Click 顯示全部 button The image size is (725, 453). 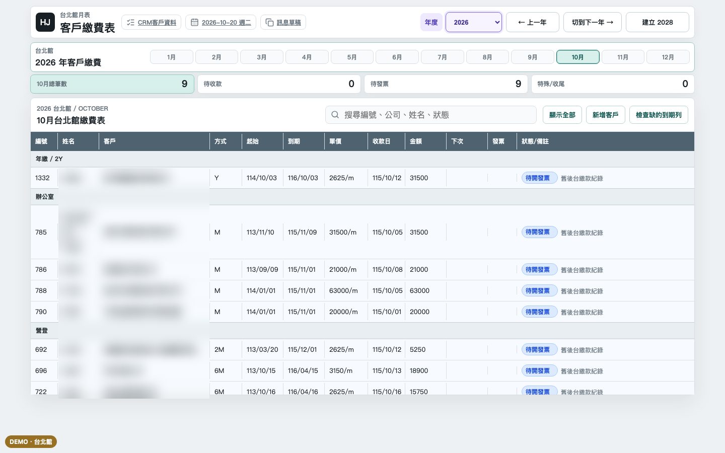562,115
